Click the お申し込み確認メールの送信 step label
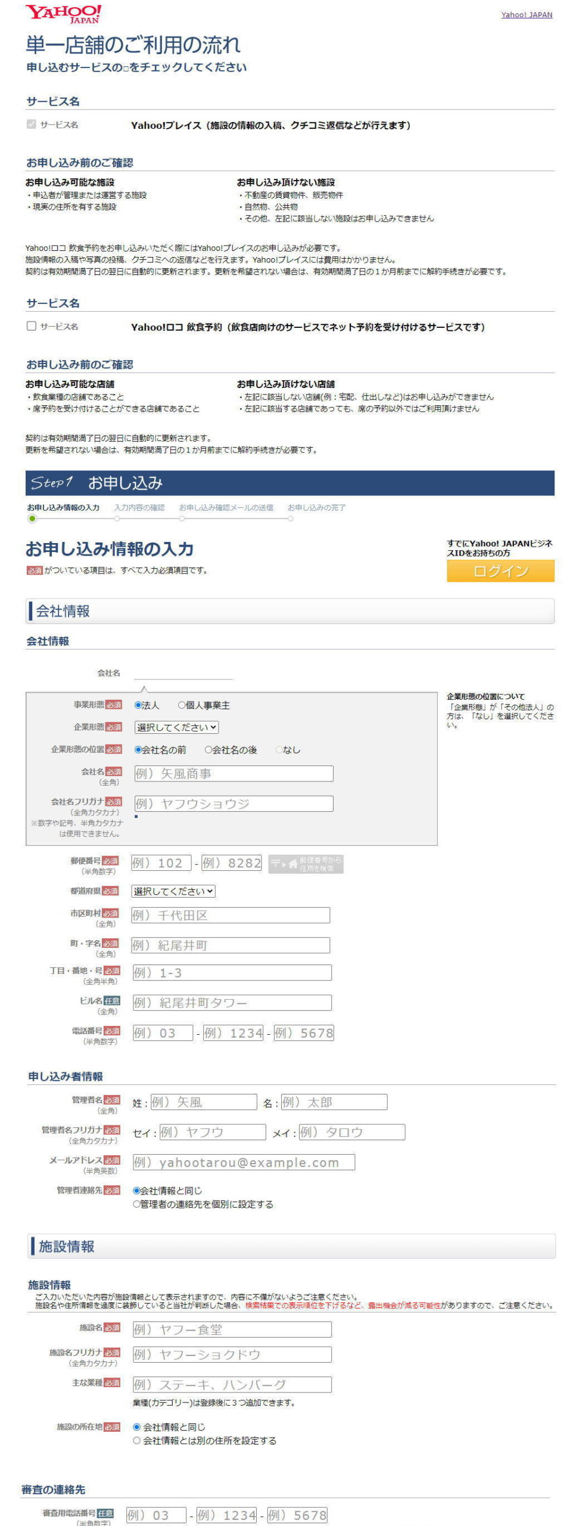Image resolution: width=573 pixels, height=1526 pixels. point(226,507)
